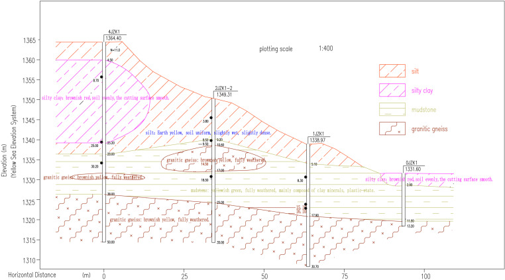Viewport: 505px width, 280px height.
Task: Select the 50 horizontal distance tick label
Action: pyautogui.click(x=264, y=276)
